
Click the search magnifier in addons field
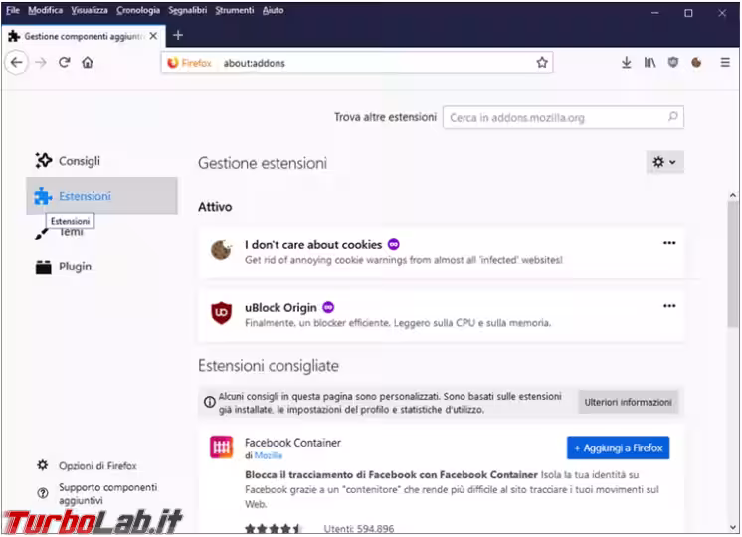673,117
